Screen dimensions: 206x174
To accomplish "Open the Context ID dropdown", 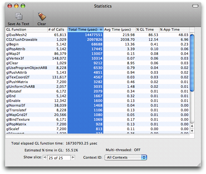I will (126, 157).
